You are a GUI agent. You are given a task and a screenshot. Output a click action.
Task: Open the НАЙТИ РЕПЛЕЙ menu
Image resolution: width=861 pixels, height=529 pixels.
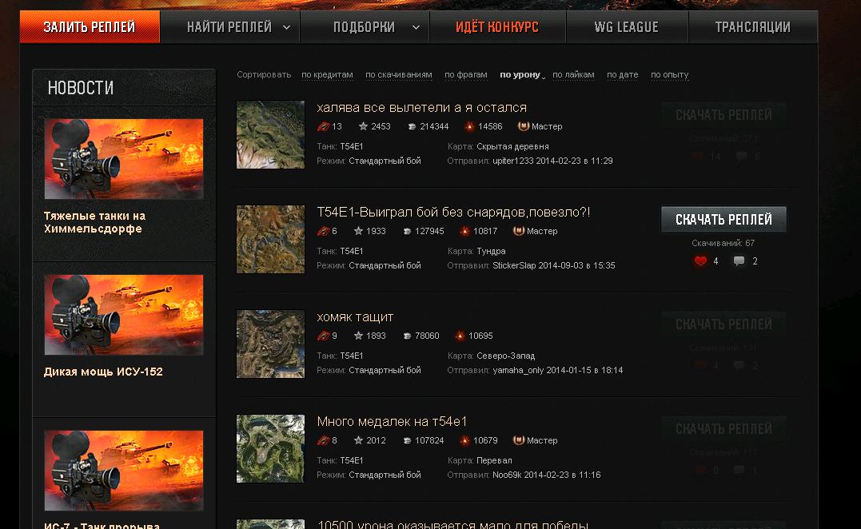point(229,27)
